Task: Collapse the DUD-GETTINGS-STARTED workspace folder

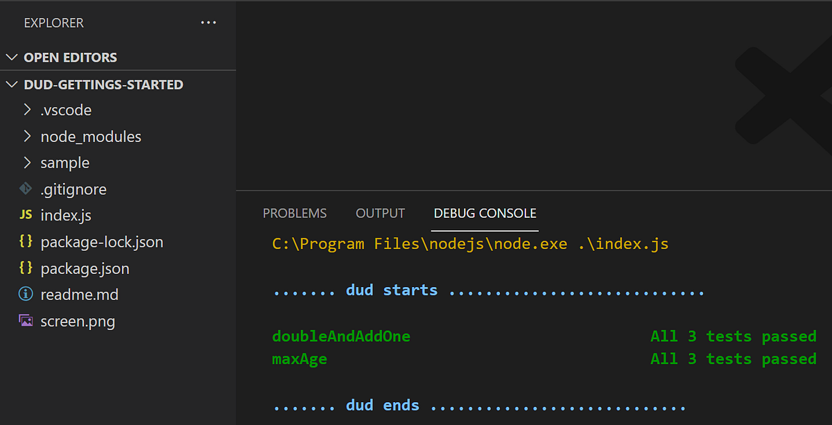Action: 11,84
